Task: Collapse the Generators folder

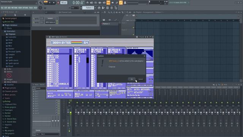Action: (11, 31)
